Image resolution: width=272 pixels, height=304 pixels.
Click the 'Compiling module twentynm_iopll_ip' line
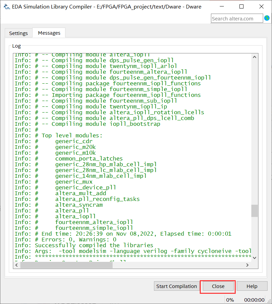point(91,106)
